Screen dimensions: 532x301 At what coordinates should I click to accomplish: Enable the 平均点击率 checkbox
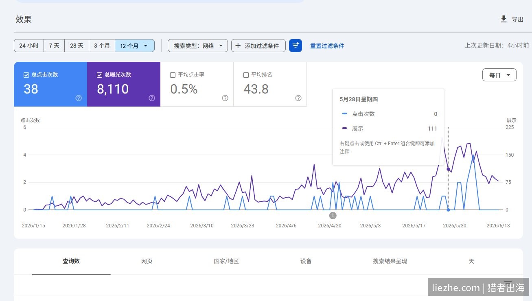173,75
